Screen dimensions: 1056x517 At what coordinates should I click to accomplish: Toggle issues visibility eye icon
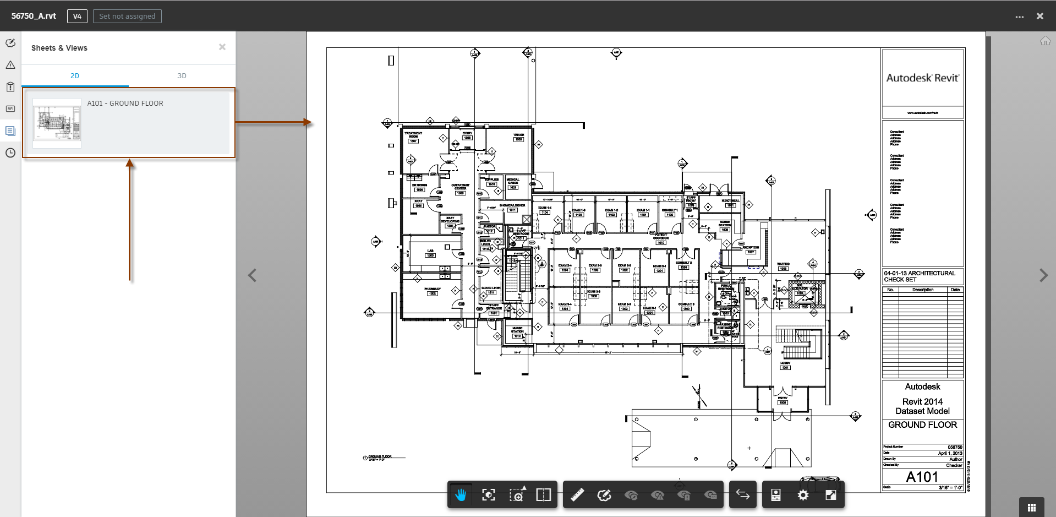point(658,494)
